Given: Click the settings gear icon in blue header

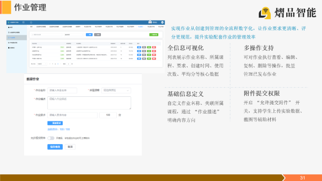Looking at the screenshot, I should click(x=162, y=22).
